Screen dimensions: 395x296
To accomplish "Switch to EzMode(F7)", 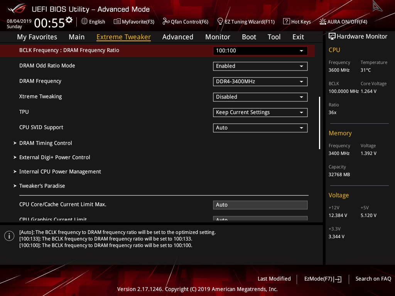I will pos(323,279).
